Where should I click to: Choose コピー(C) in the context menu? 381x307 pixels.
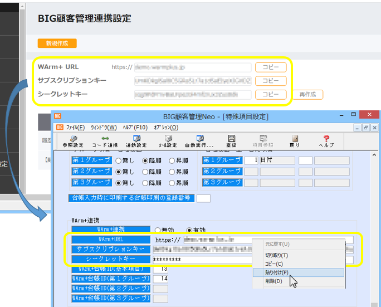pyautogui.click(x=299, y=264)
